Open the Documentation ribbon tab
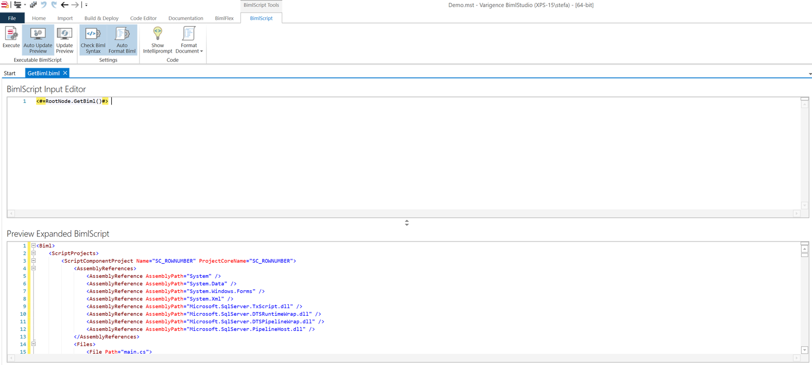 [186, 18]
